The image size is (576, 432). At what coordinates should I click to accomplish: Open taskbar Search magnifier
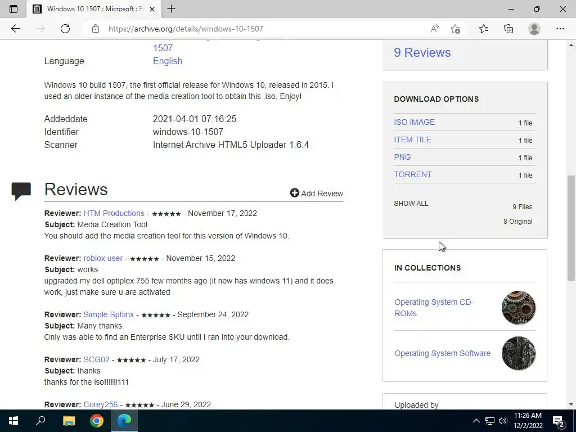click(x=40, y=421)
